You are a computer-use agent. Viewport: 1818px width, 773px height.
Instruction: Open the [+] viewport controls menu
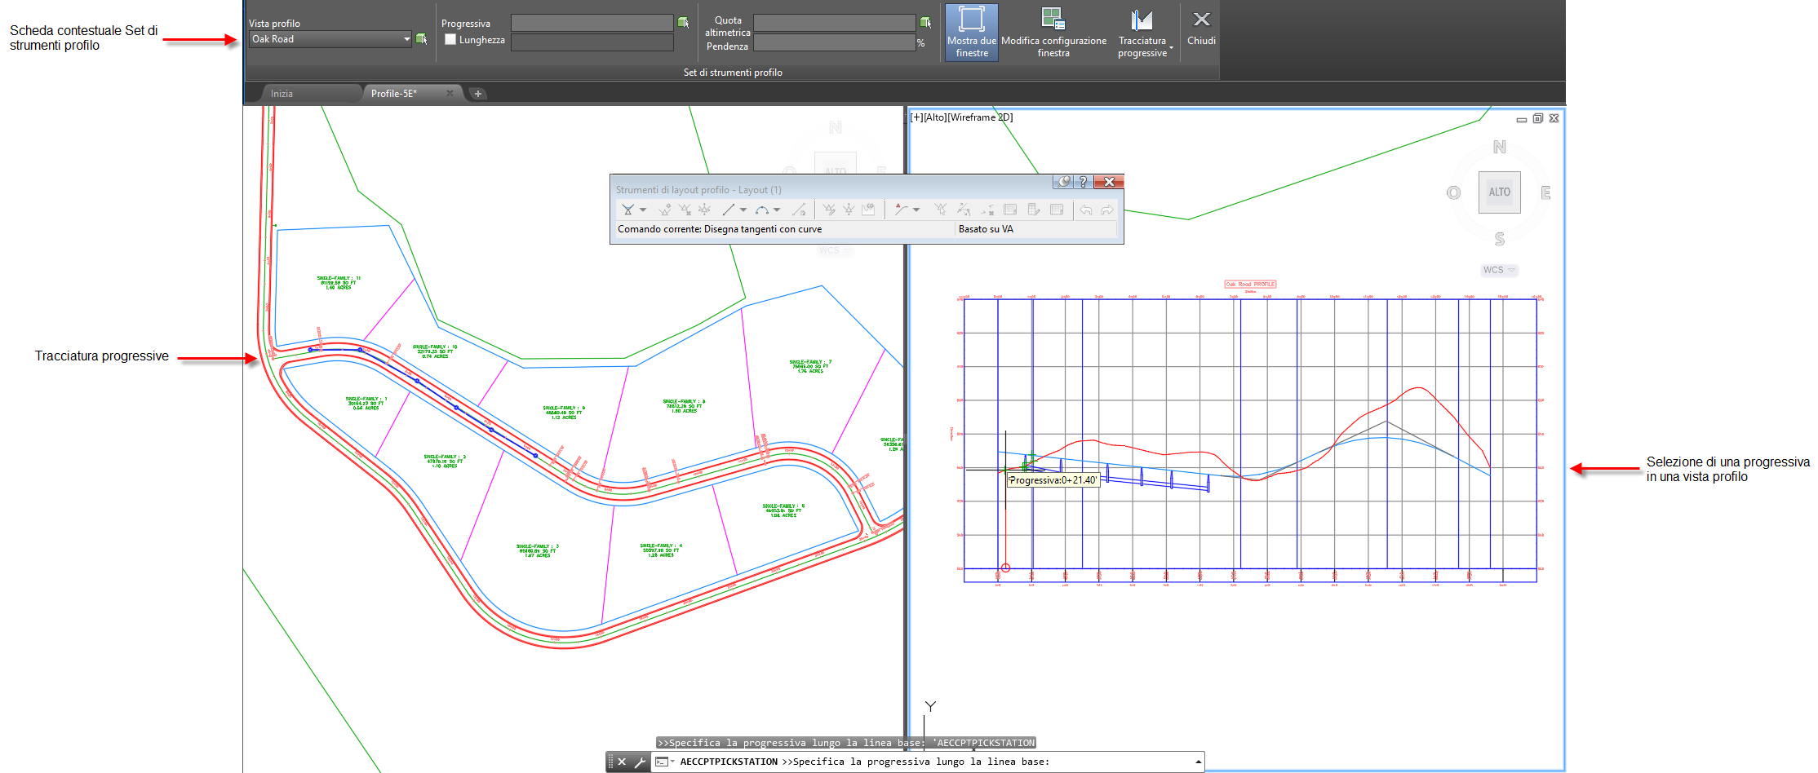coord(916,117)
